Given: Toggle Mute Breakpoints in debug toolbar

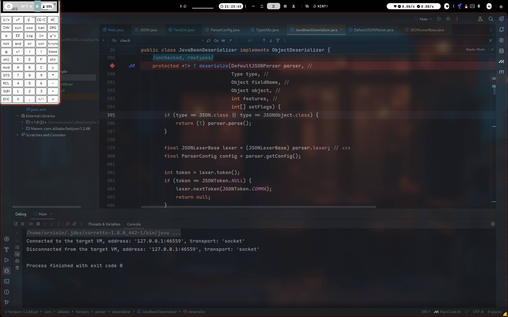Looking at the screenshot, I should pos(74,224).
